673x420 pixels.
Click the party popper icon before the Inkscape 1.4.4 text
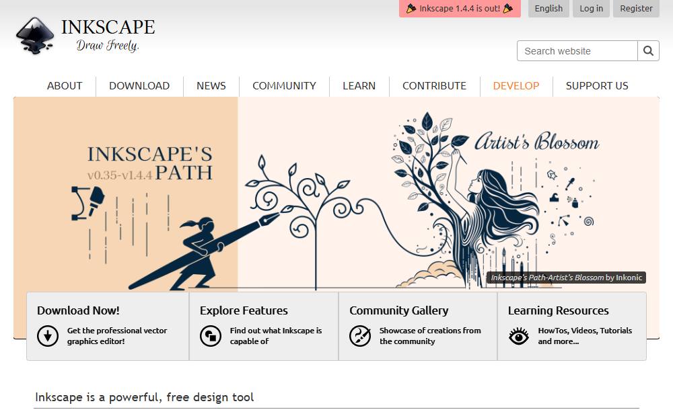click(x=411, y=9)
